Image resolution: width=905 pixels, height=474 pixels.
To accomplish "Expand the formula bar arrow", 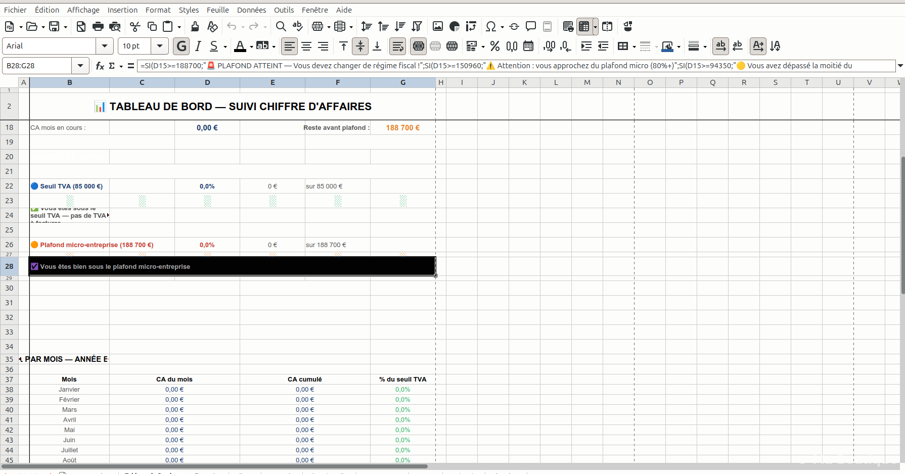I will [x=900, y=66].
